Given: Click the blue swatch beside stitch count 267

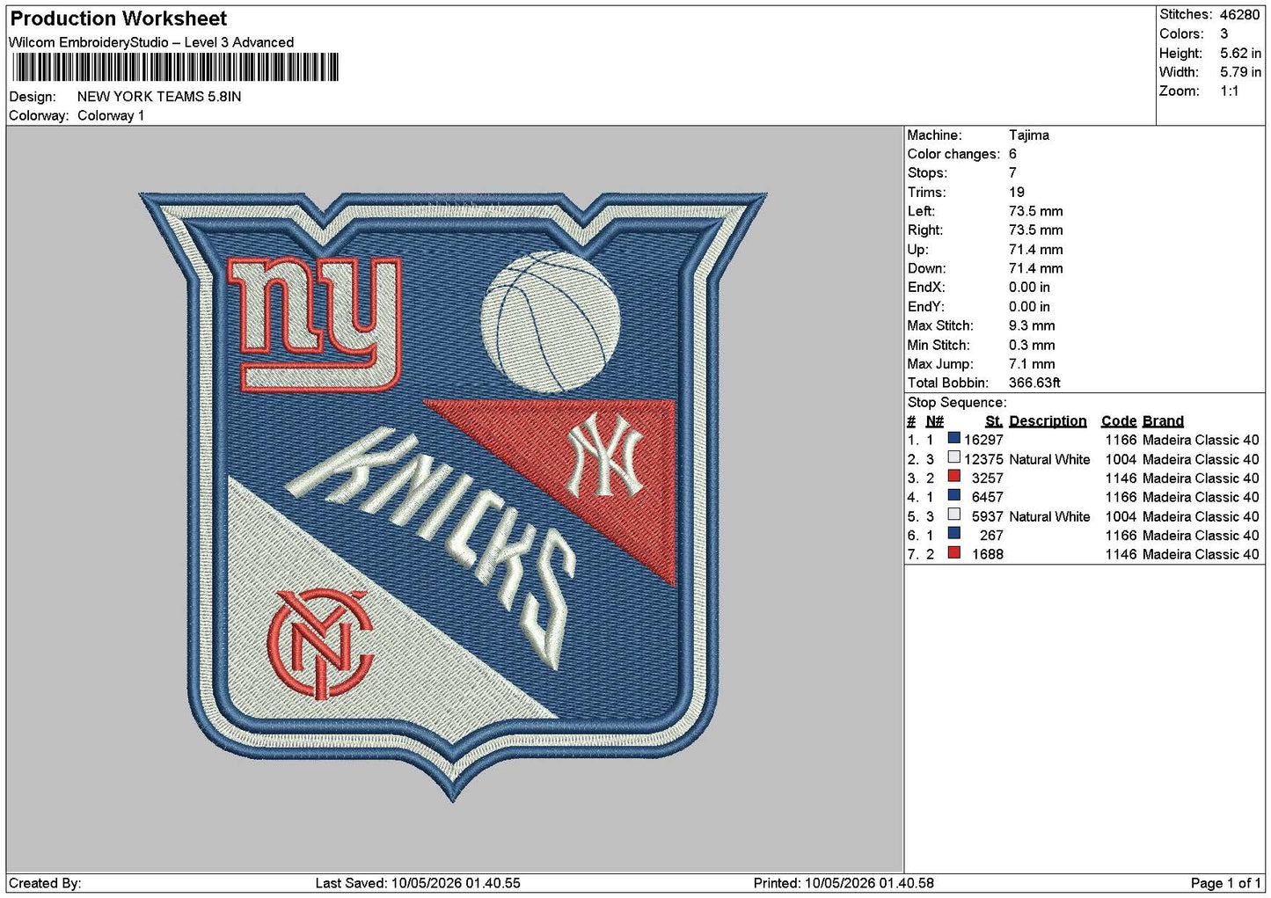Looking at the screenshot, I should pyautogui.click(x=953, y=534).
